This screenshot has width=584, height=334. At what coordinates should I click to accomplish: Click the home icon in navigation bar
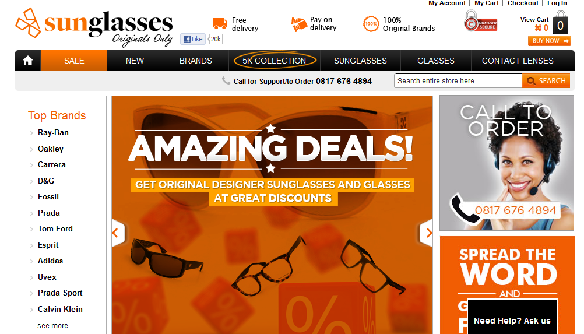(28, 61)
